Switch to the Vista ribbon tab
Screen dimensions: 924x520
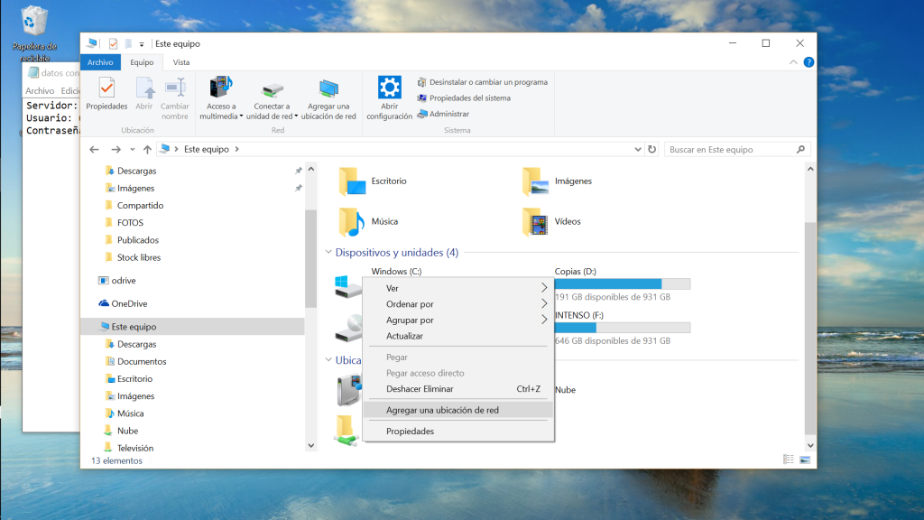point(181,62)
